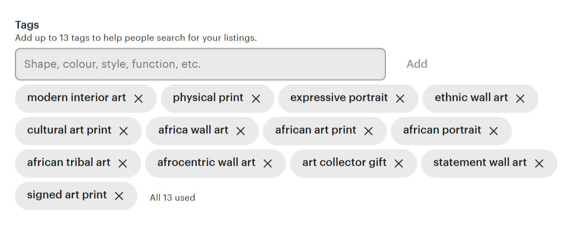Remove the 'expressive portrait' tag
Screen dimensions: 567x227
(x=400, y=99)
